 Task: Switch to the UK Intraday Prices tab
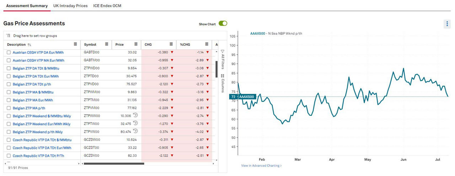(70, 6)
